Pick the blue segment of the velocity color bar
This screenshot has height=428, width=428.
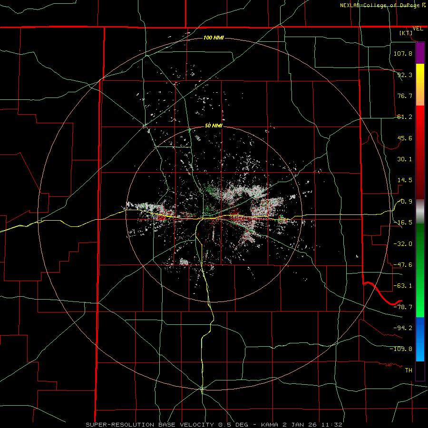pyautogui.click(x=420, y=339)
